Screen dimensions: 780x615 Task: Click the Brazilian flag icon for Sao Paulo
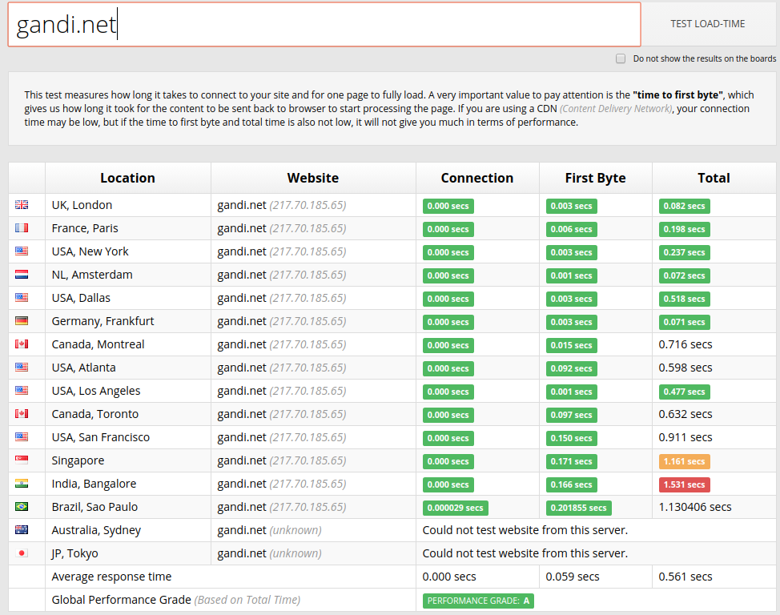click(22, 507)
